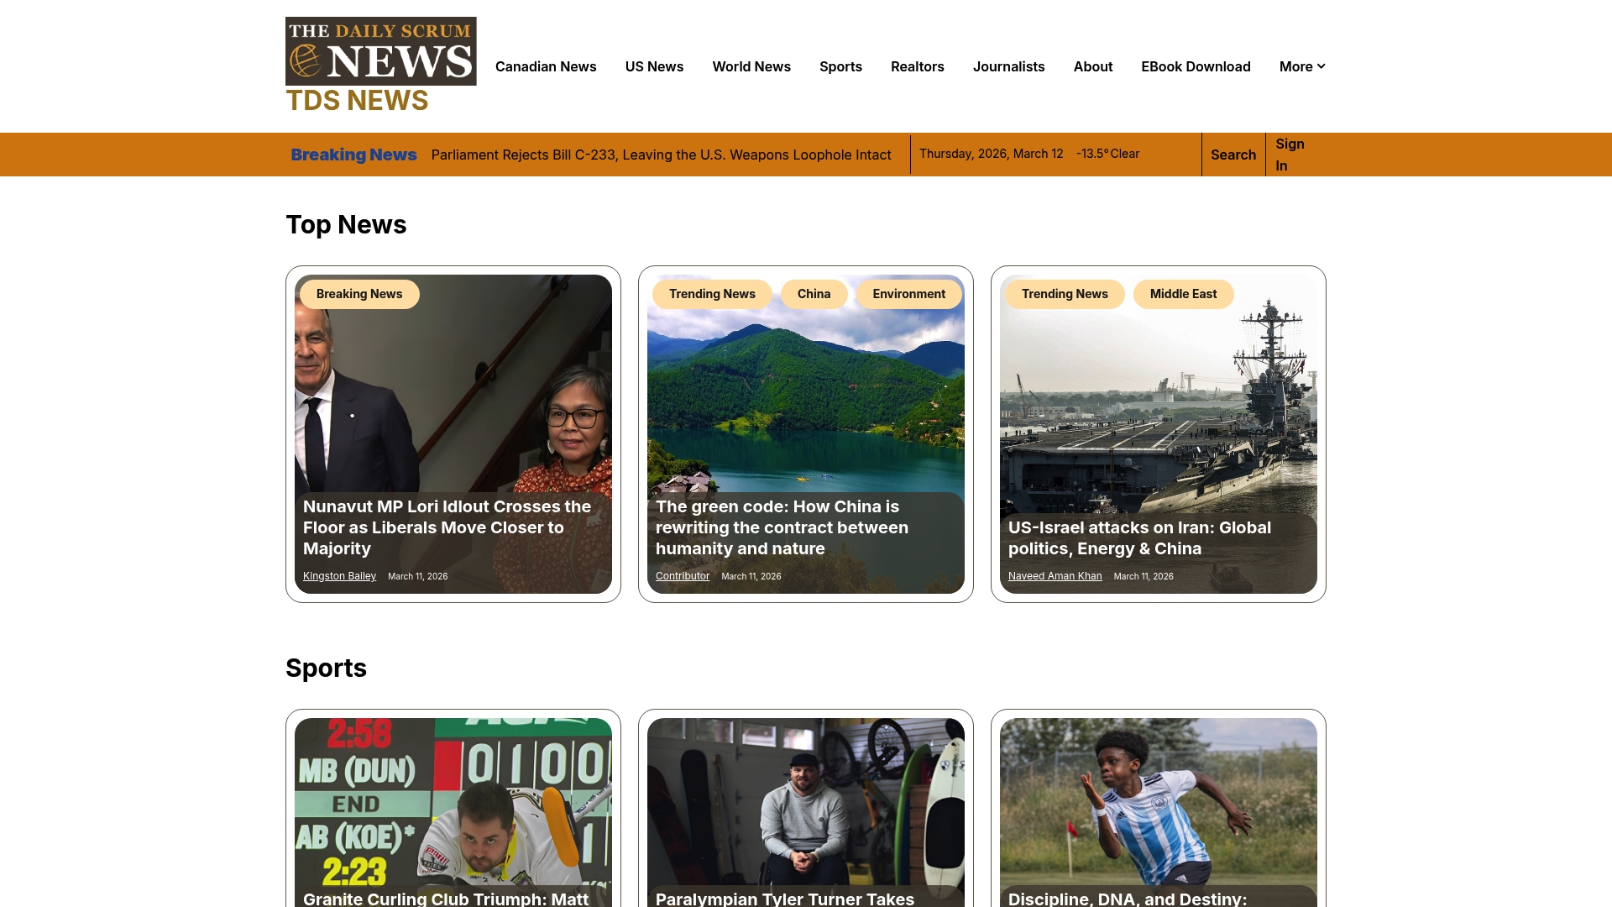The image size is (1612, 907).
Task: Open Canadian News section
Action: (546, 66)
